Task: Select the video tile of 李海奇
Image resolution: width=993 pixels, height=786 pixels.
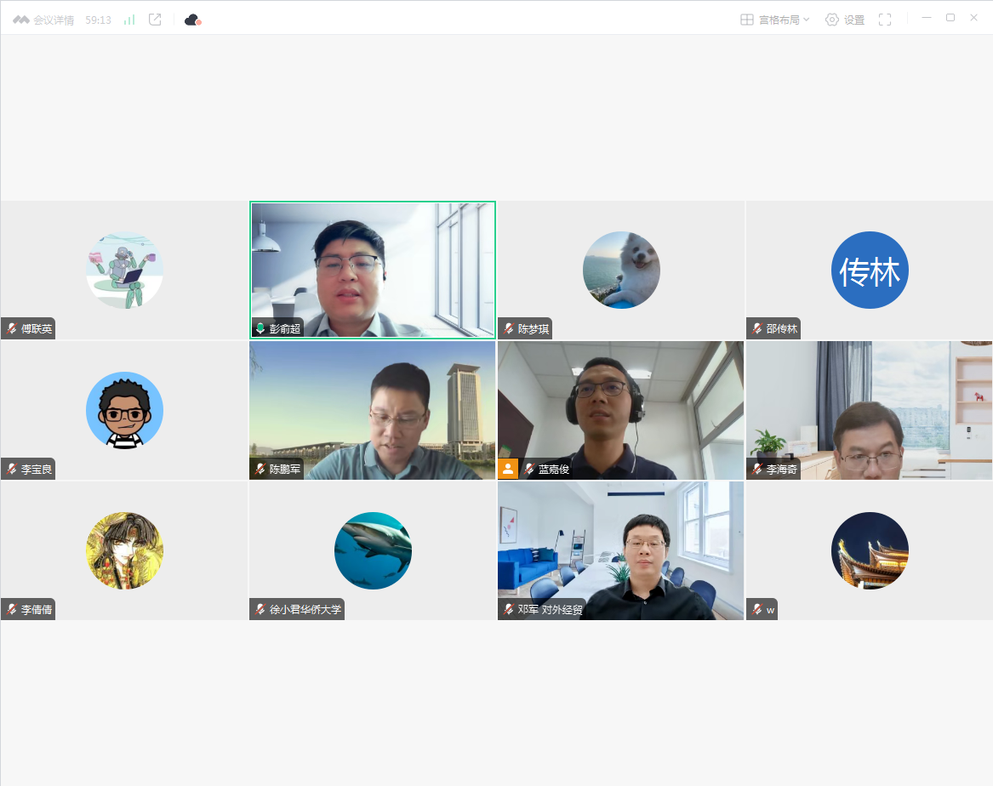Action: coord(869,411)
